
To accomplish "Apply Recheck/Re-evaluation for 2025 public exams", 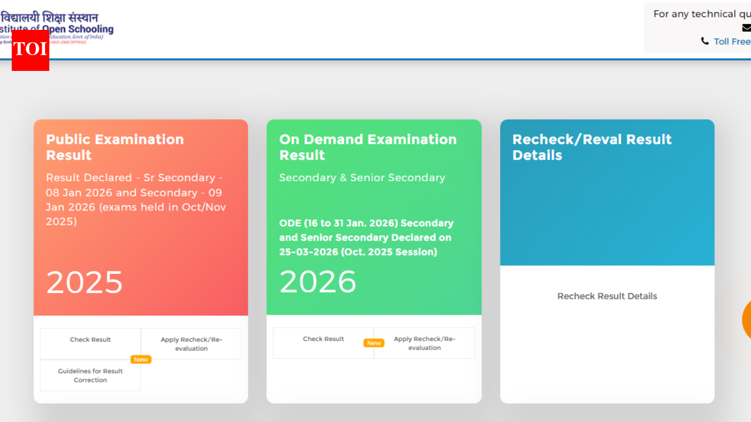I will click(x=191, y=343).
